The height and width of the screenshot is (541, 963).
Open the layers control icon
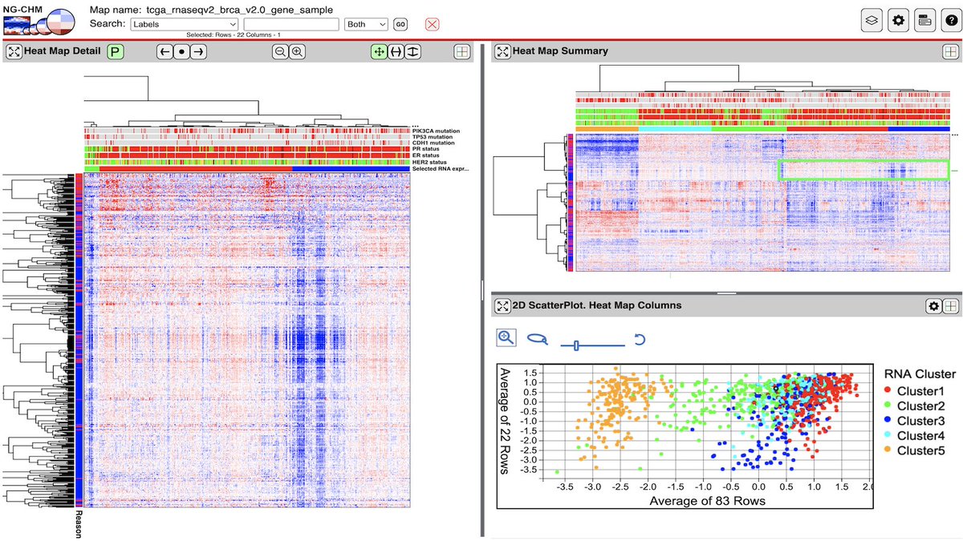[872, 20]
